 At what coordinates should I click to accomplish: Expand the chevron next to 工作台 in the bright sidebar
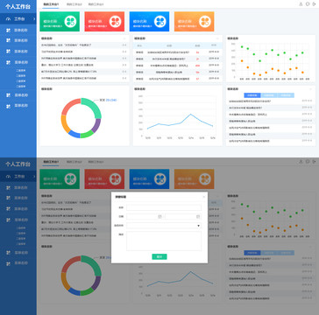coord(34,19)
